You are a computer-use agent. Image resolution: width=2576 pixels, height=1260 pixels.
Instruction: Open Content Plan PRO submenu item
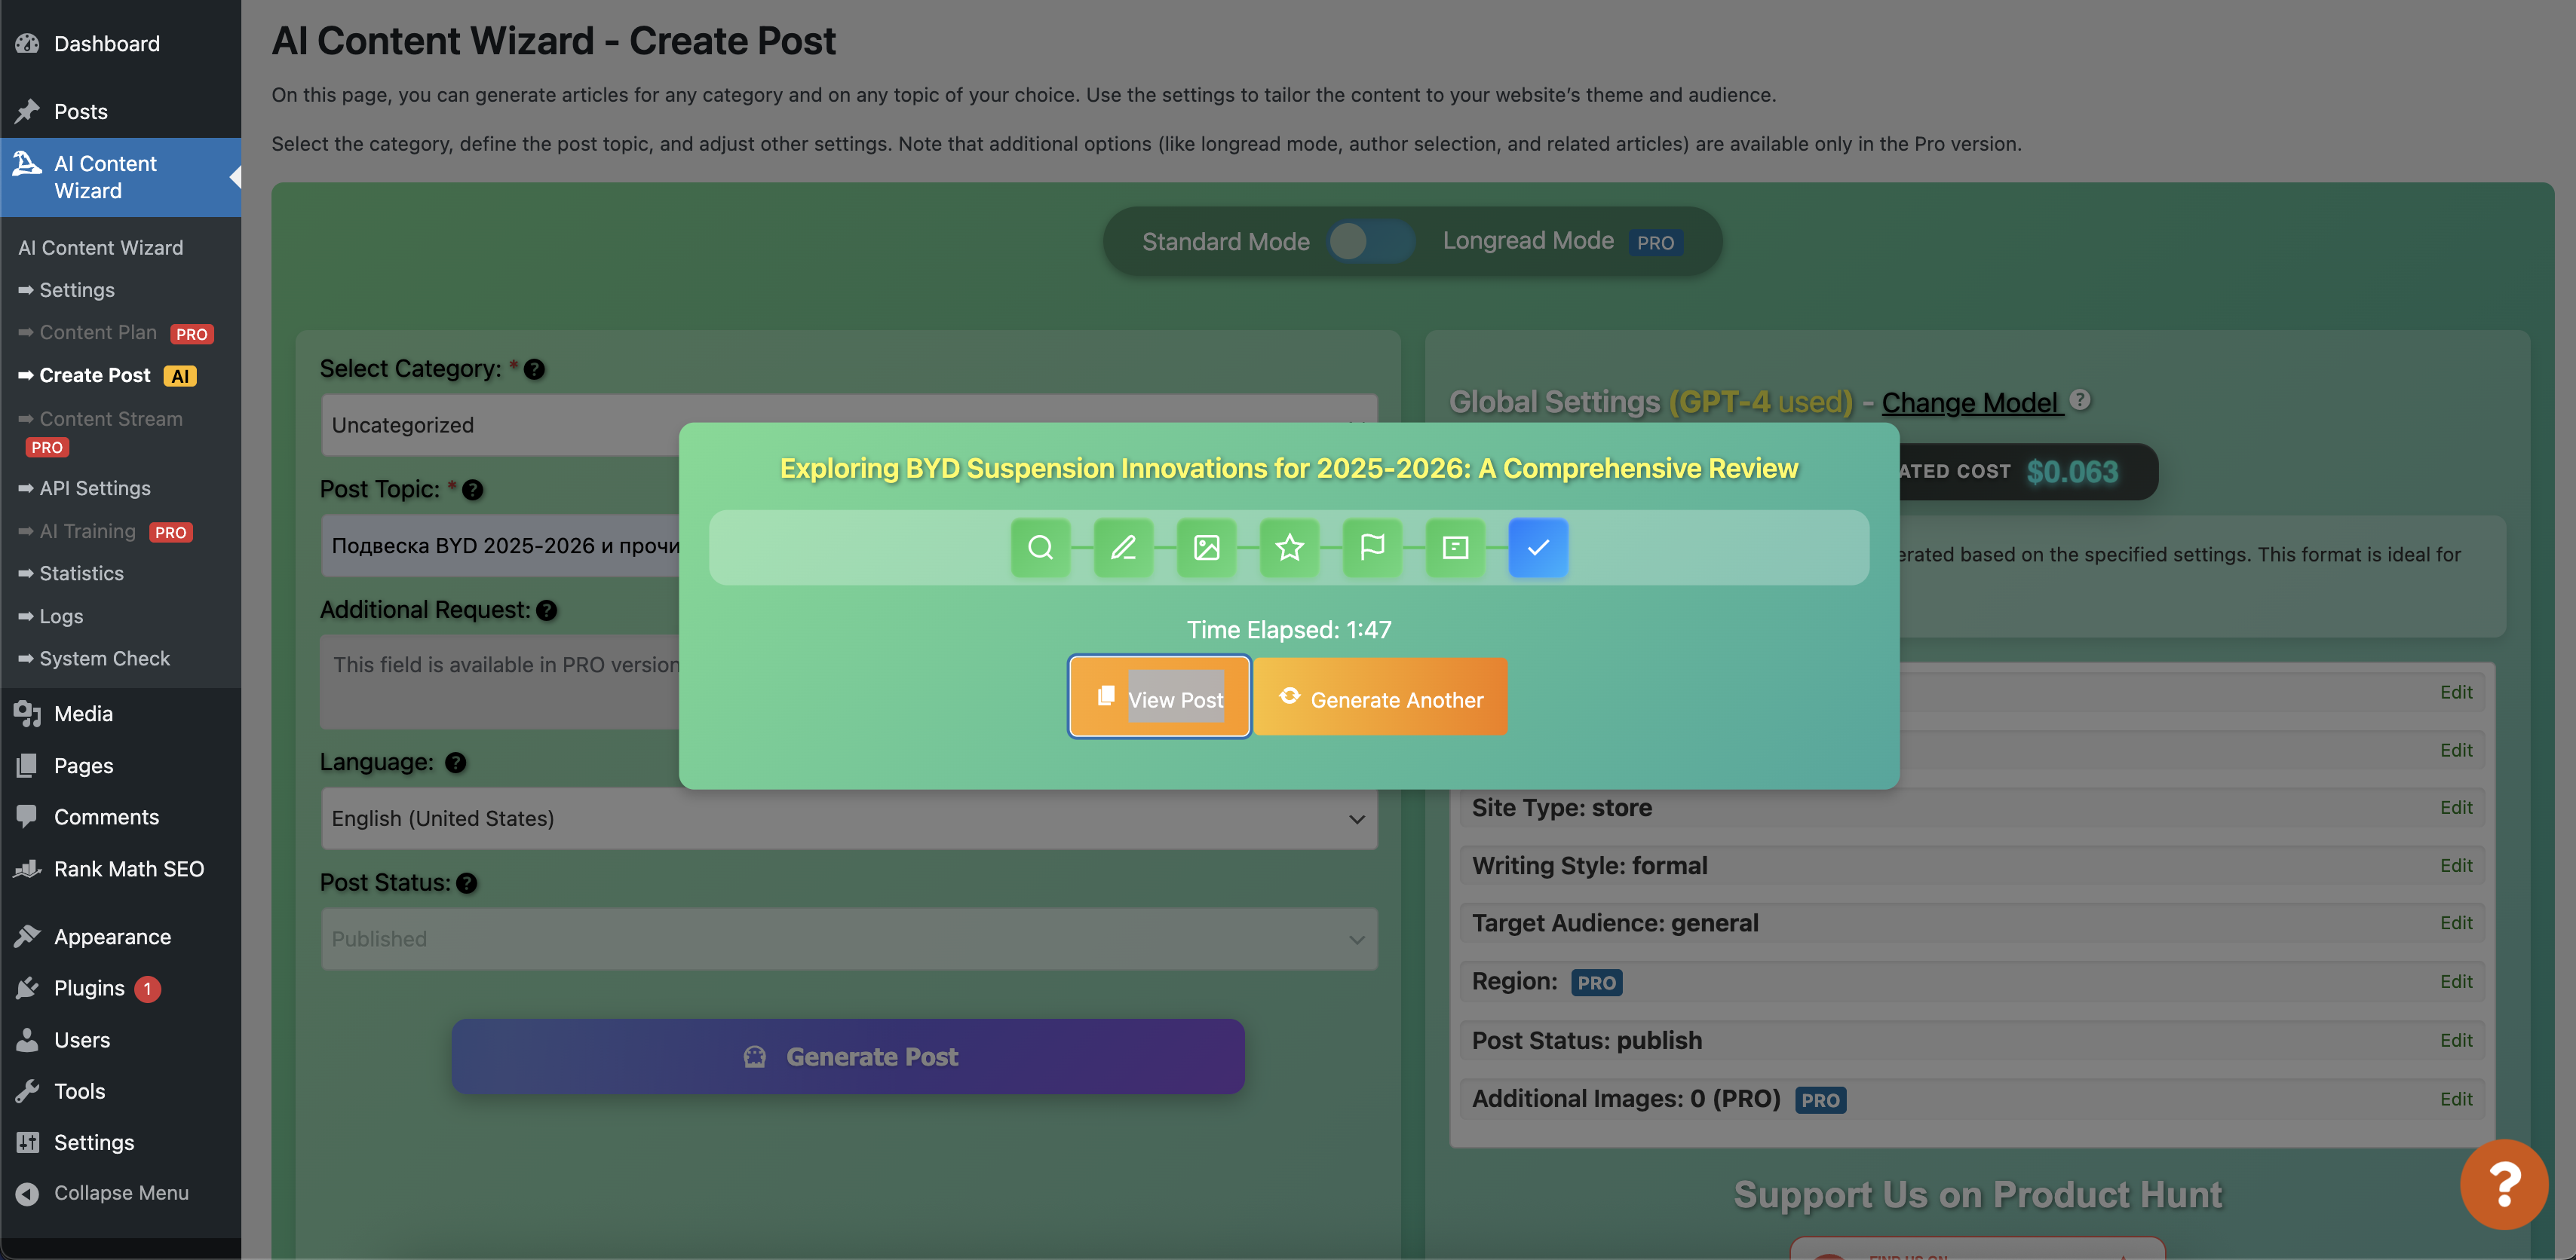tap(116, 333)
